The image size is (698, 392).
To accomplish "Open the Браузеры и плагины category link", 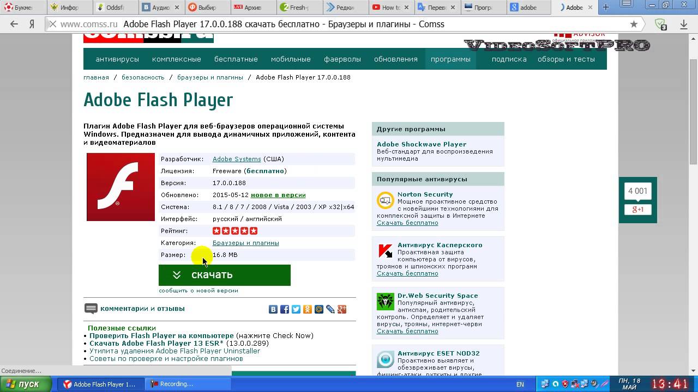I will click(x=246, y=243).
